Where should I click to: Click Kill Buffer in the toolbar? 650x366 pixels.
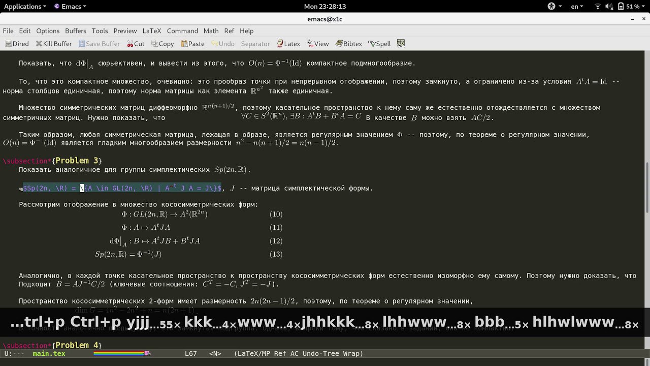54,44
